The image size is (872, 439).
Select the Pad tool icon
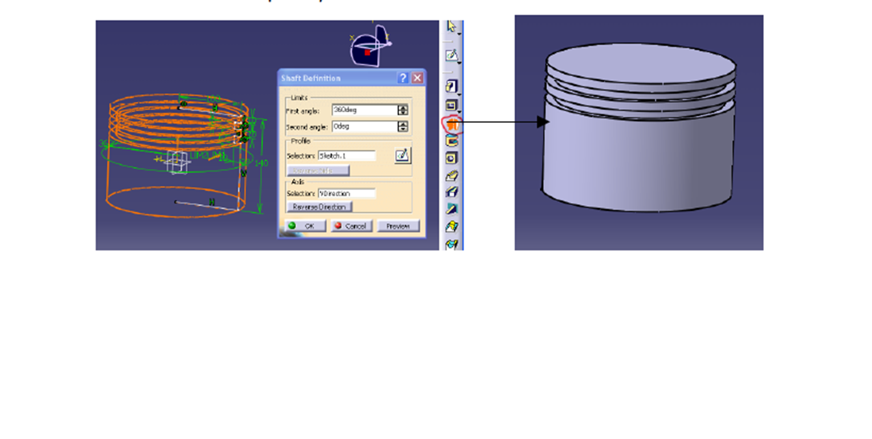pyautogui.click(x=453, y=86)
